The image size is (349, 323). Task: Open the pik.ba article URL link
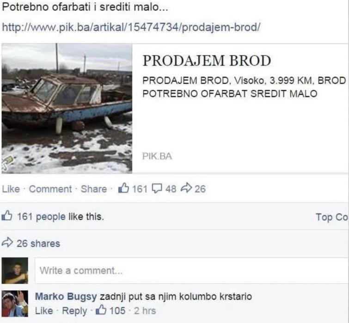131,27
